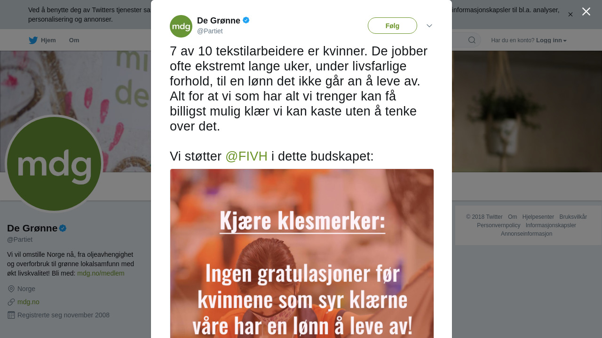602x338 pixels.
Task: Open mdg.no/medlem link in bio
Action: pos(101,273)
